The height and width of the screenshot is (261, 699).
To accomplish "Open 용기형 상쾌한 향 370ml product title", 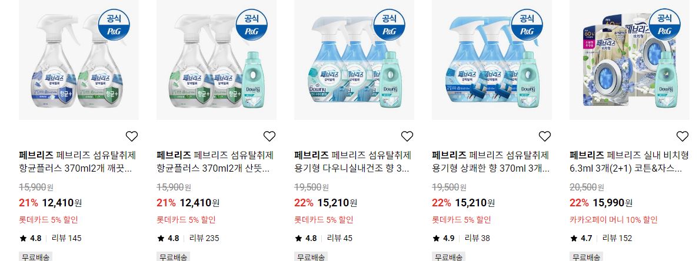I will 491,162.
